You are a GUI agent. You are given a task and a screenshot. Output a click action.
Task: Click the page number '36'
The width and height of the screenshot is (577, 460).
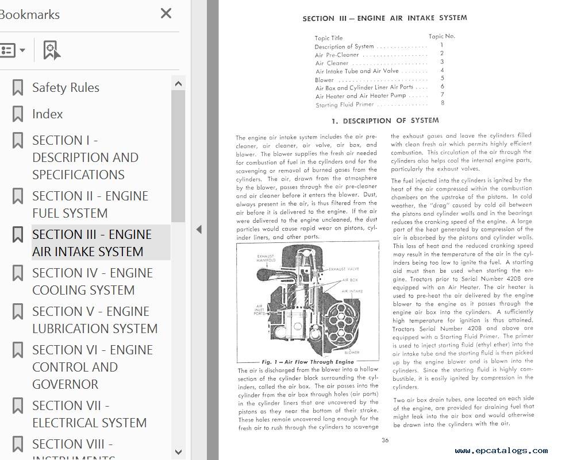[385, 440]
